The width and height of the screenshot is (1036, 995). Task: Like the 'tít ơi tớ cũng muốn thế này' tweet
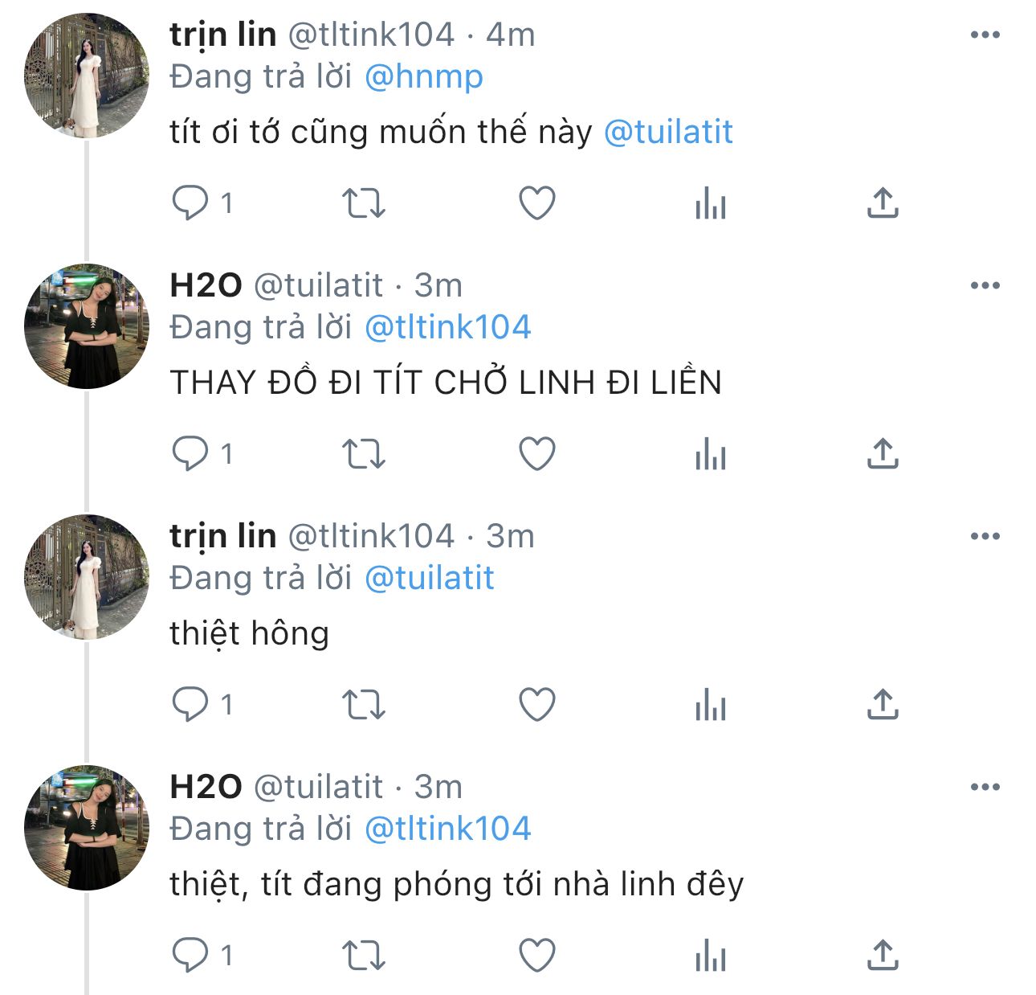pos(536,203)
